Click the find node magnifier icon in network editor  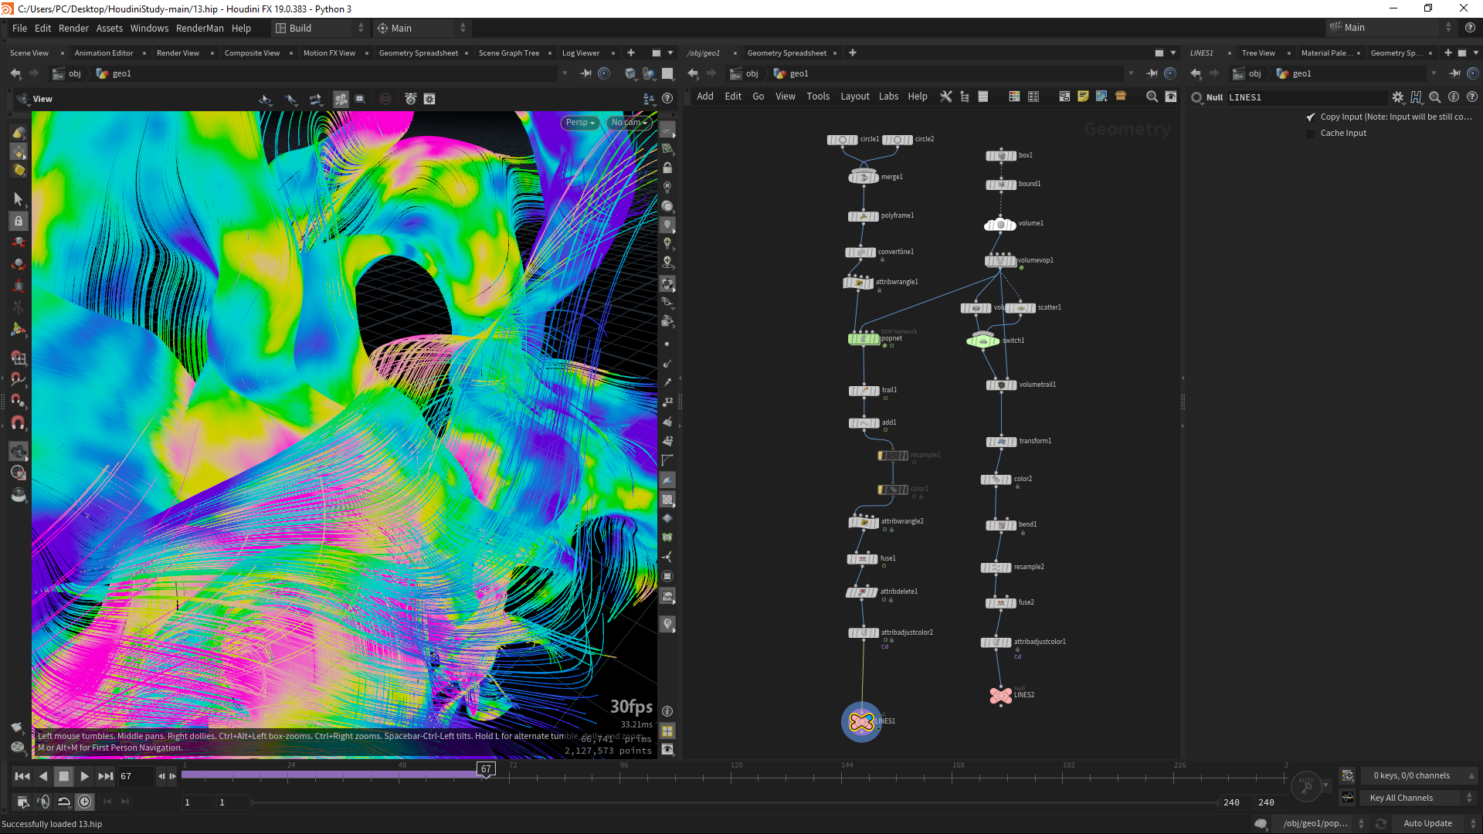coord(1152,97)
